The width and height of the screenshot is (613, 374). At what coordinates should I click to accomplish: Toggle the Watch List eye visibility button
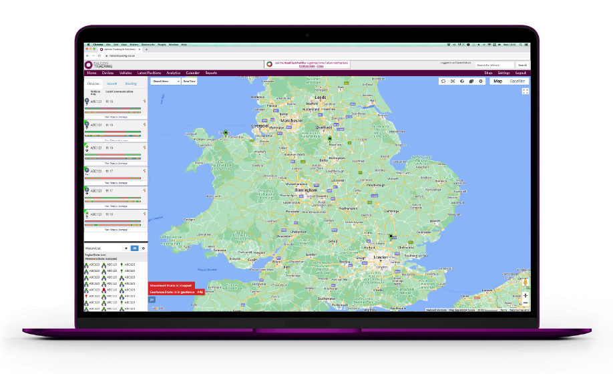[x=134, y=248]
